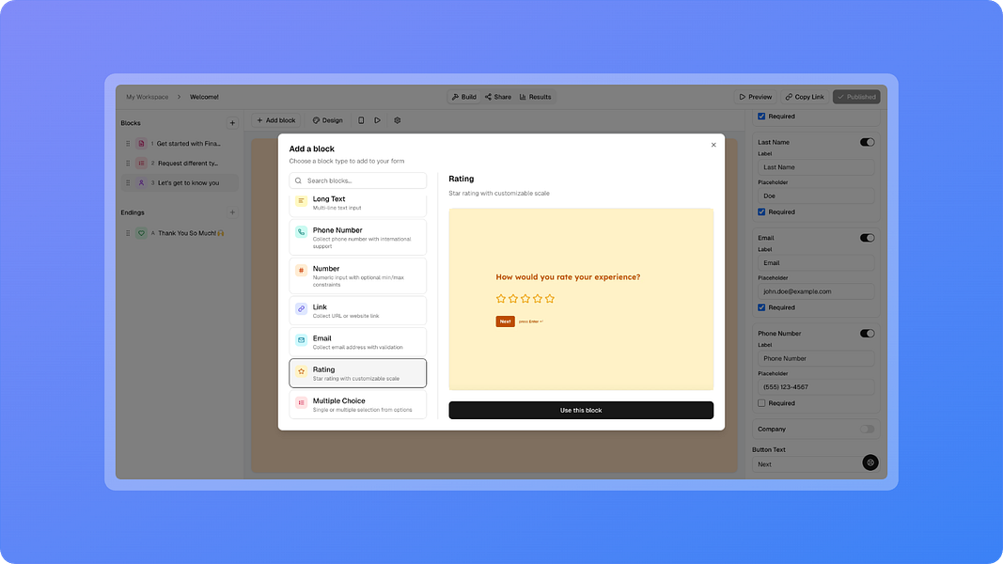Viewport: 1003px width, 564px height.
Task: Close the Add a block dialog
Action: coord(713,145)
